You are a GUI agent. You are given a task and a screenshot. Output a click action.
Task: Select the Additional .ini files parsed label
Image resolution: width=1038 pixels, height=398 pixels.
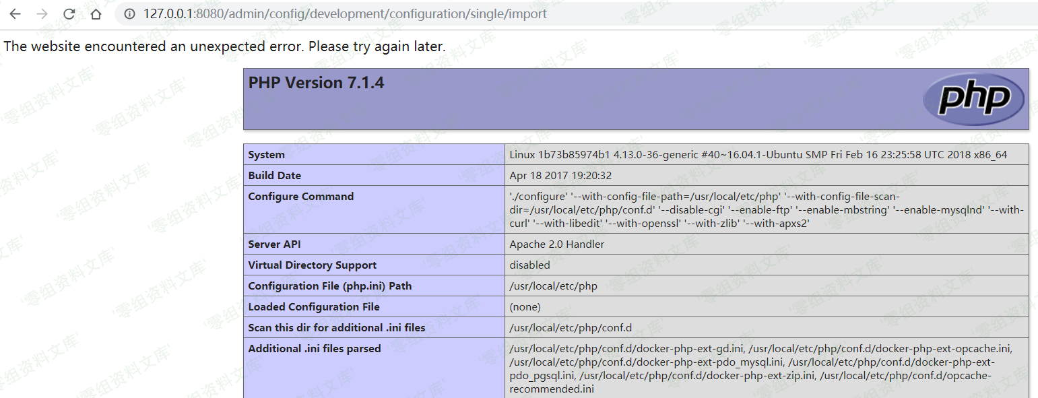click(314, 349)
